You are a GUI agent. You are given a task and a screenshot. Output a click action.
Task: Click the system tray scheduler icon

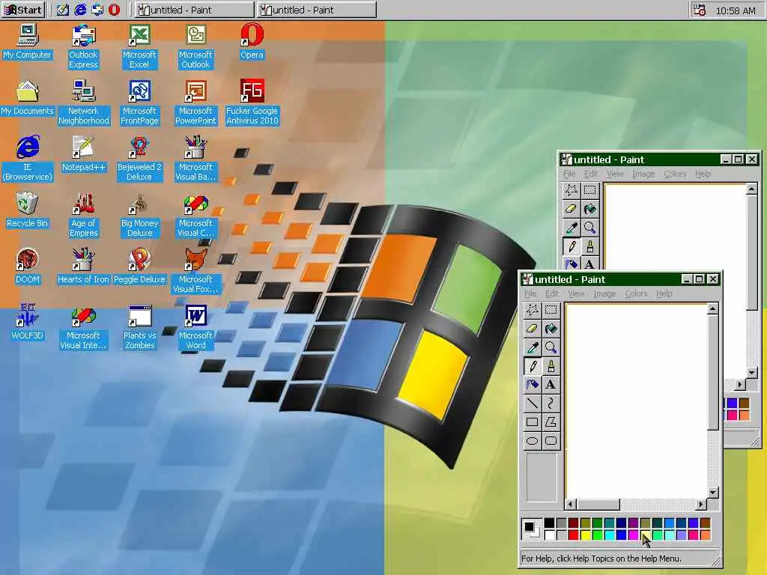(700, 10)
